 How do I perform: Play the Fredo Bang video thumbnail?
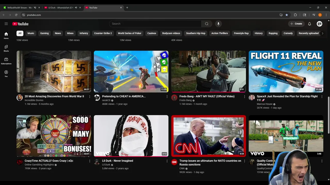click(209, 72)
